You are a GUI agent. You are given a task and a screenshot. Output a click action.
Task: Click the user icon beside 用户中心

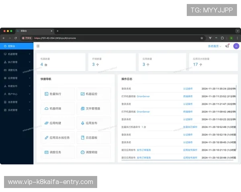tap(5, 94)
